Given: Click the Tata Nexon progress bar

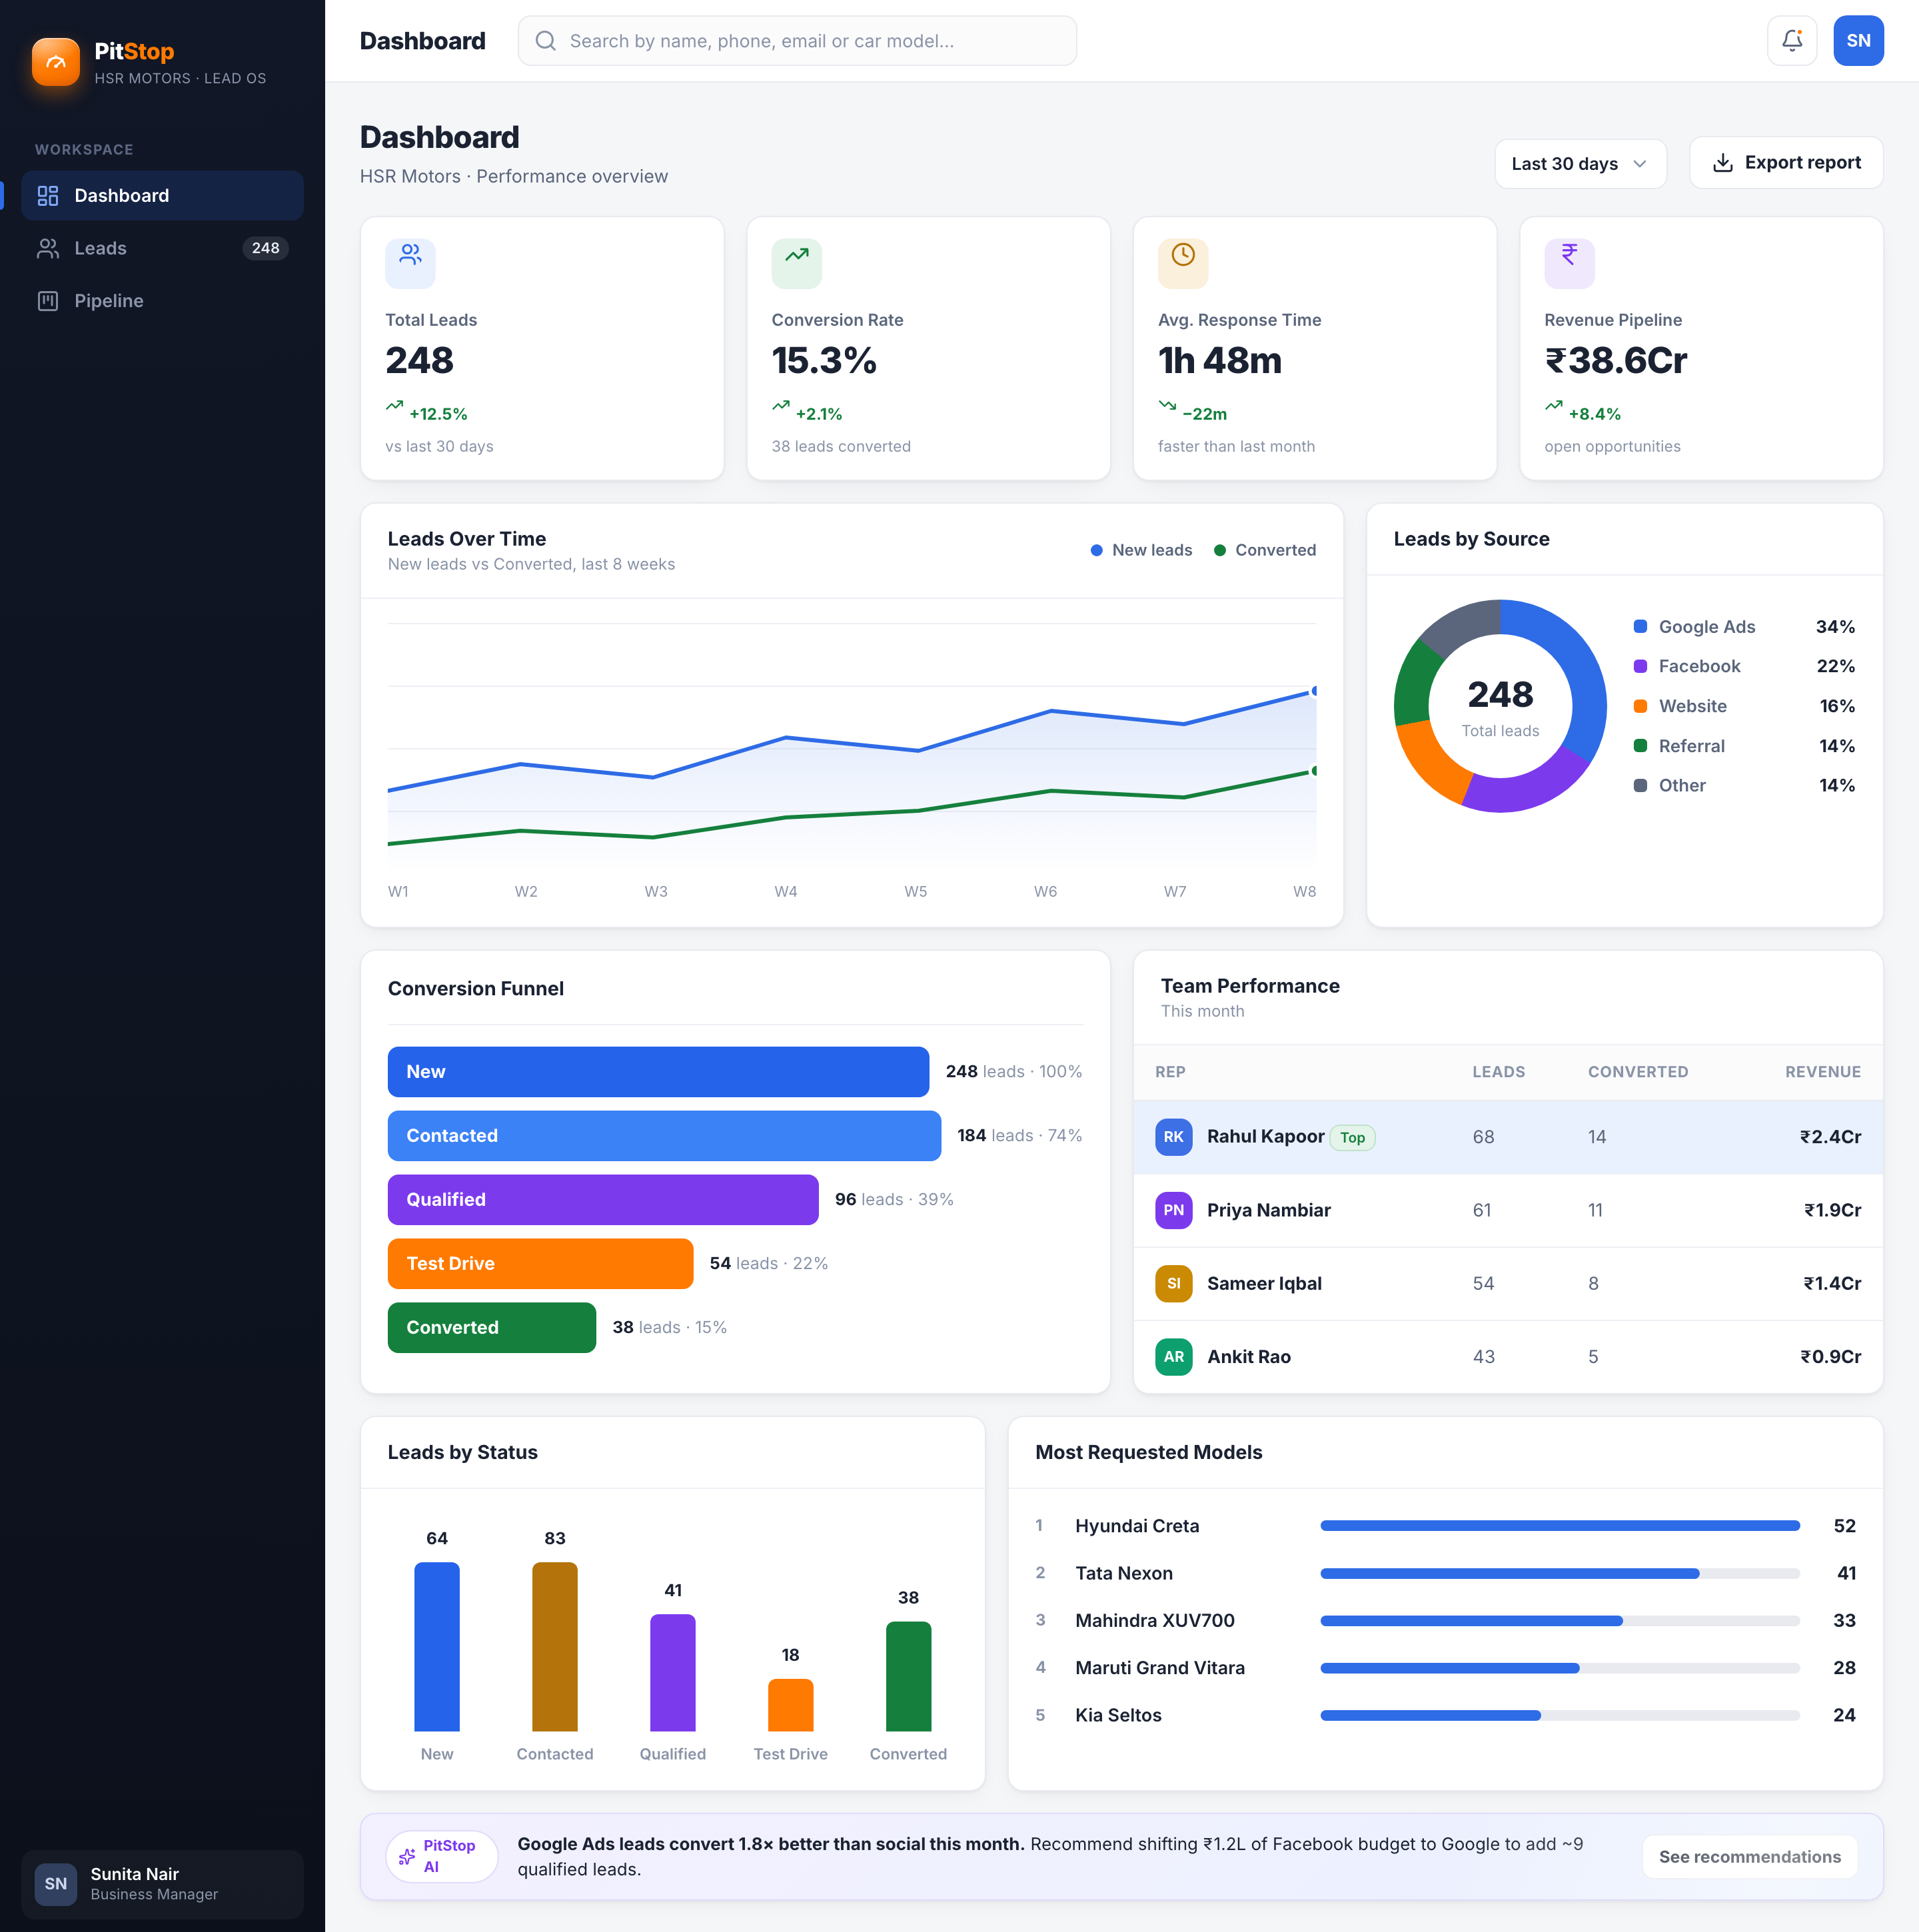Looking at the screenshot, I should 1560,1573.
